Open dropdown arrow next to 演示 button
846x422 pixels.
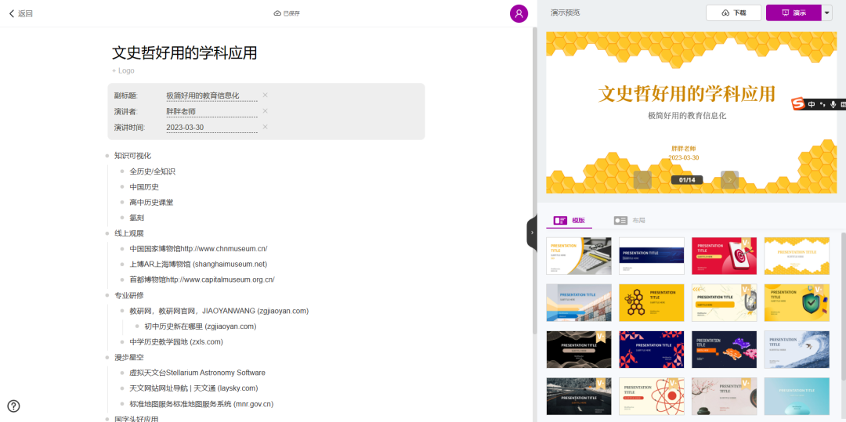coord(827,13)
